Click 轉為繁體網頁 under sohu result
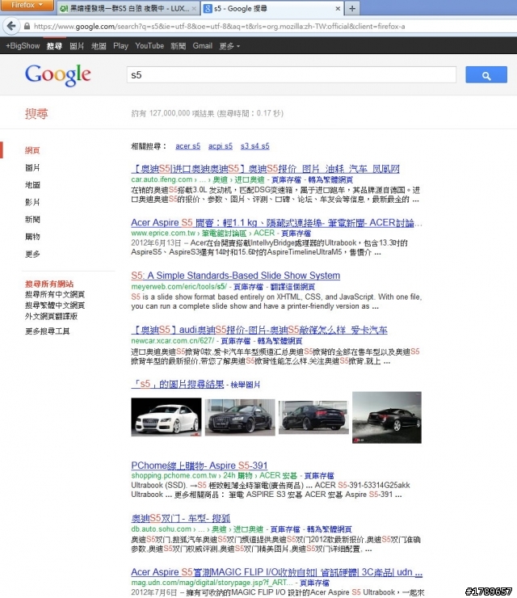 point(330,529)
